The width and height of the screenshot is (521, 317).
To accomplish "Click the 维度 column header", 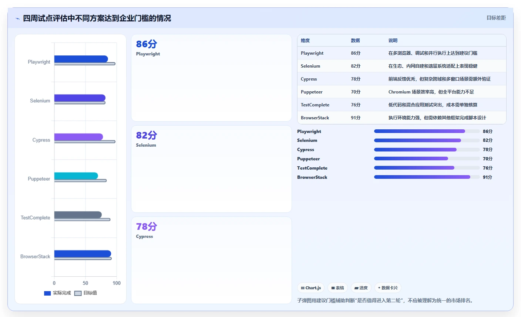I will click(305, 41).
